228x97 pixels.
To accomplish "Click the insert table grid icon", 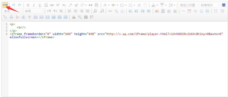I will point(216,11).
